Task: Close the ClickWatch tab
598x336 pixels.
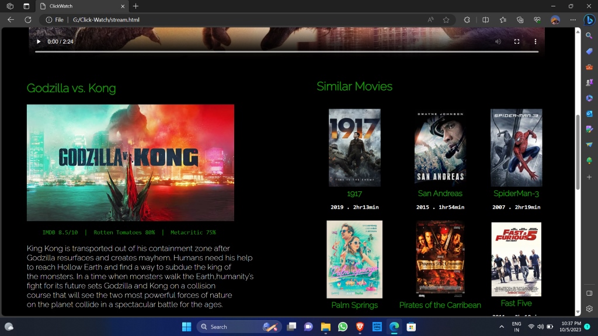Action: (123, 6)
